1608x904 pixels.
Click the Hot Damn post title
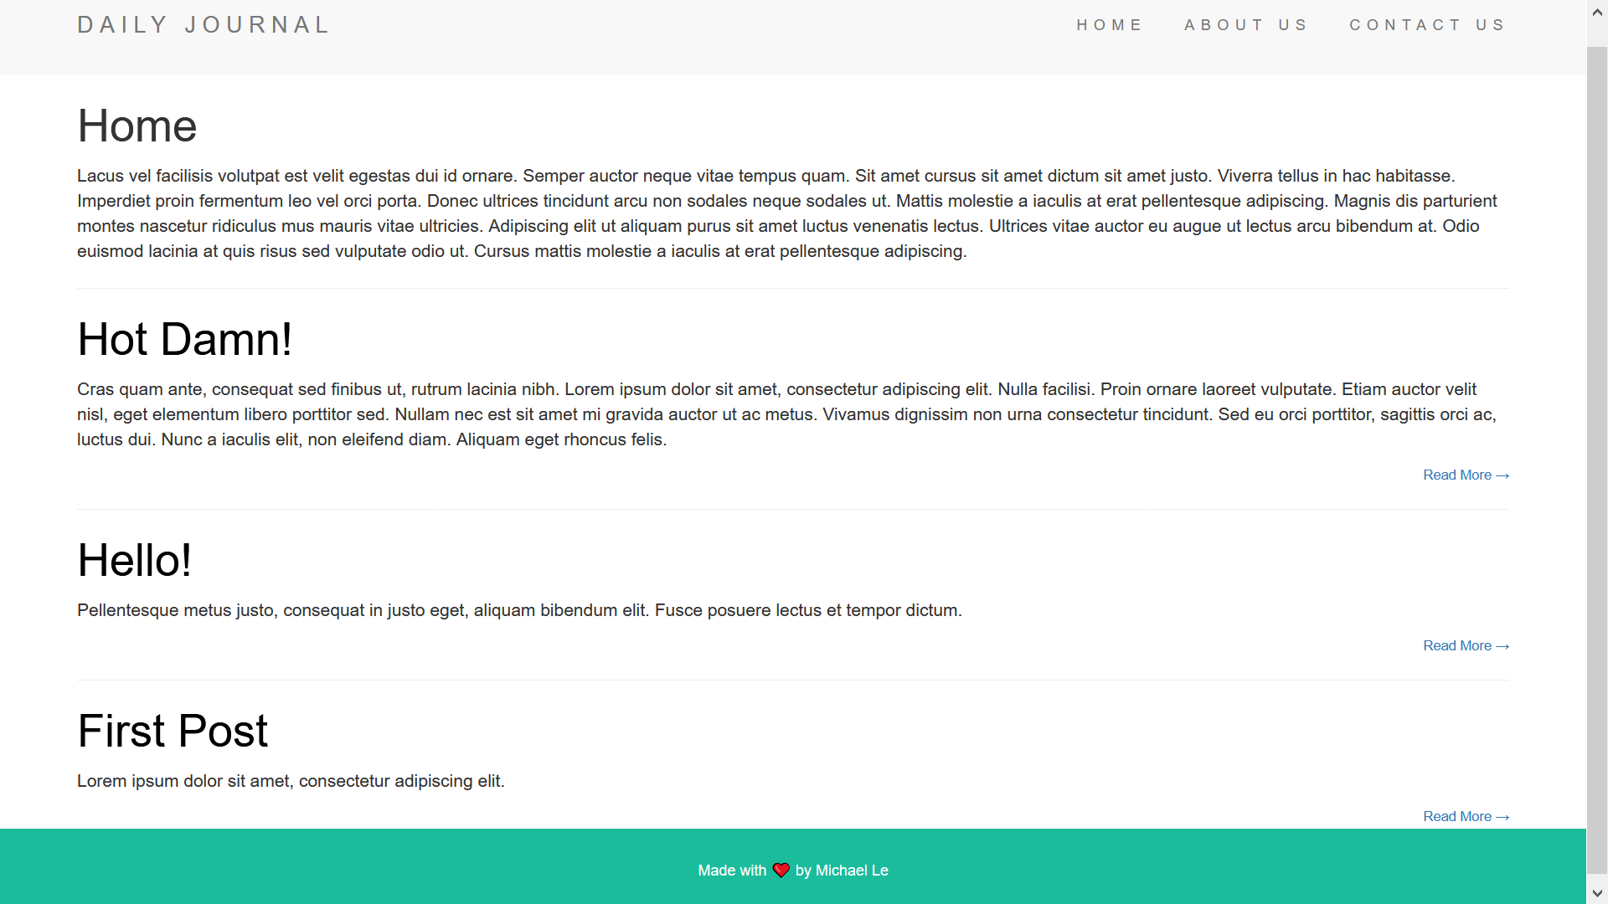183,338
